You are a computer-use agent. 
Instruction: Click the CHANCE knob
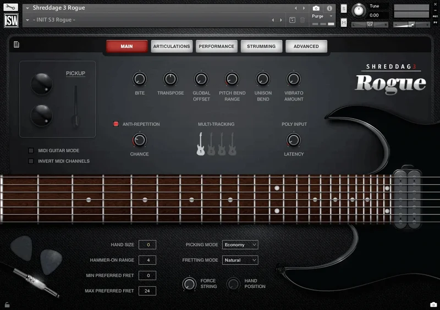pos(140,140)
